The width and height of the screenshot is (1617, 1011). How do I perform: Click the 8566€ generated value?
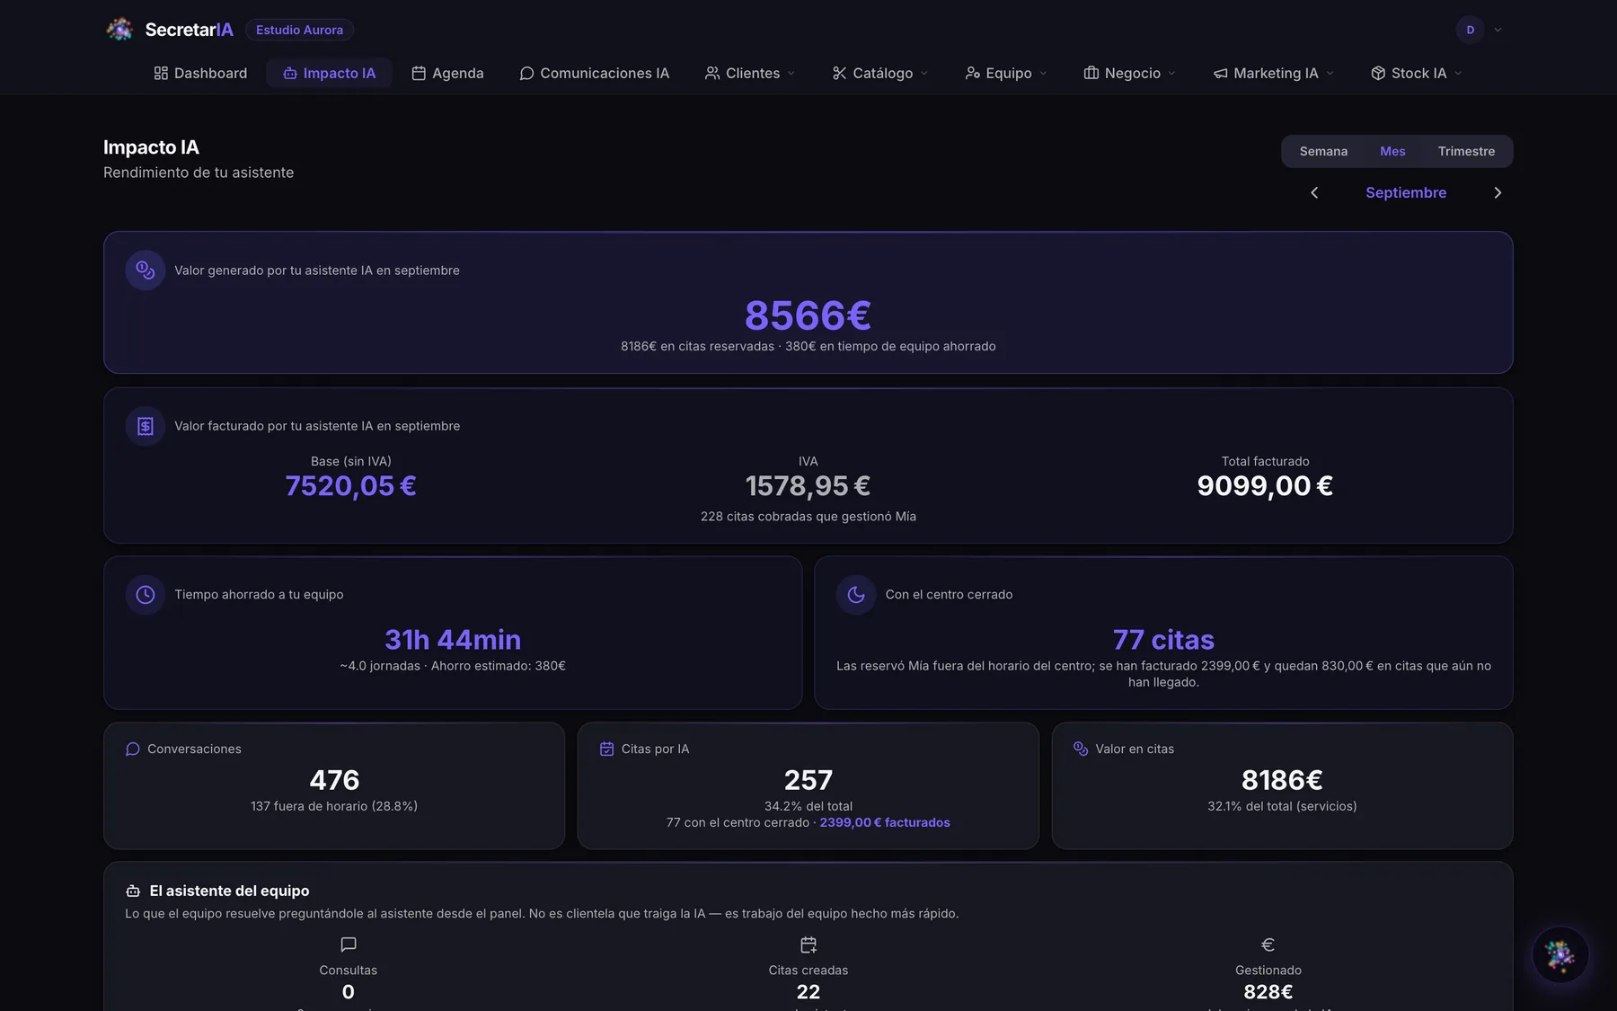(x=808, y=315)
